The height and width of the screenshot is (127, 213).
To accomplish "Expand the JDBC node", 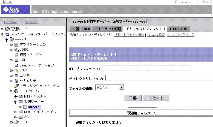I will (x=11, y=50).
